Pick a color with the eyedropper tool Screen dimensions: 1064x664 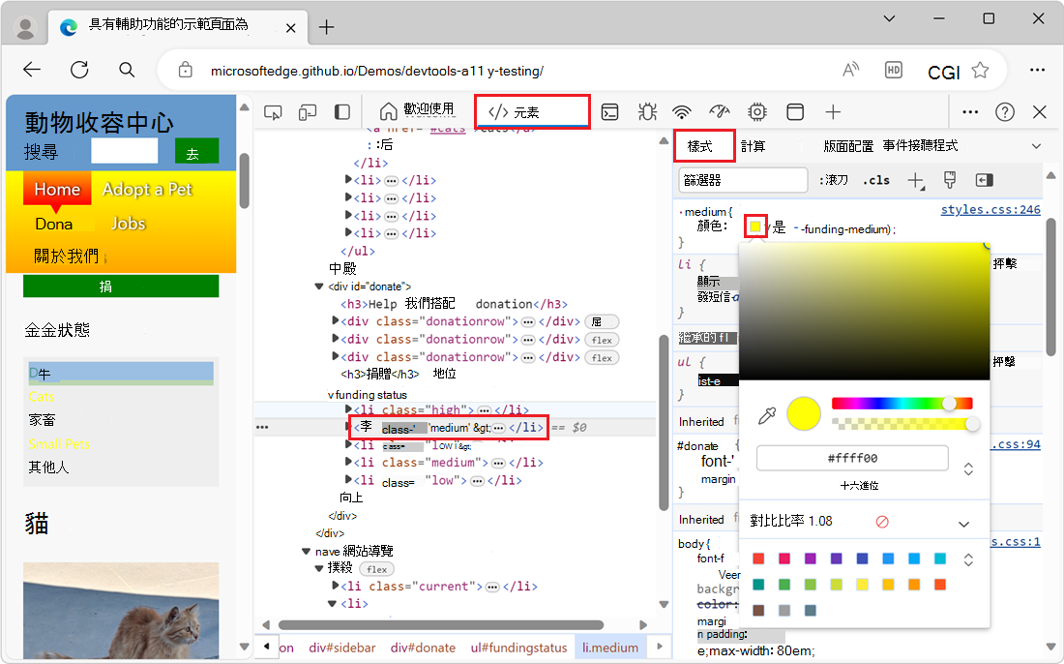767,414
